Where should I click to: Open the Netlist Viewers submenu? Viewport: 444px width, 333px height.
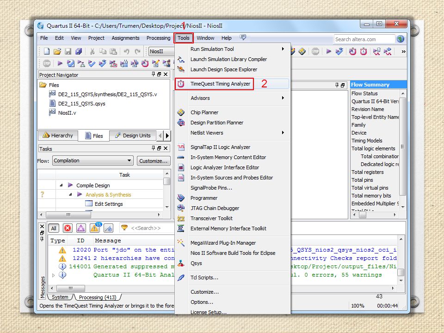(233, 133)
